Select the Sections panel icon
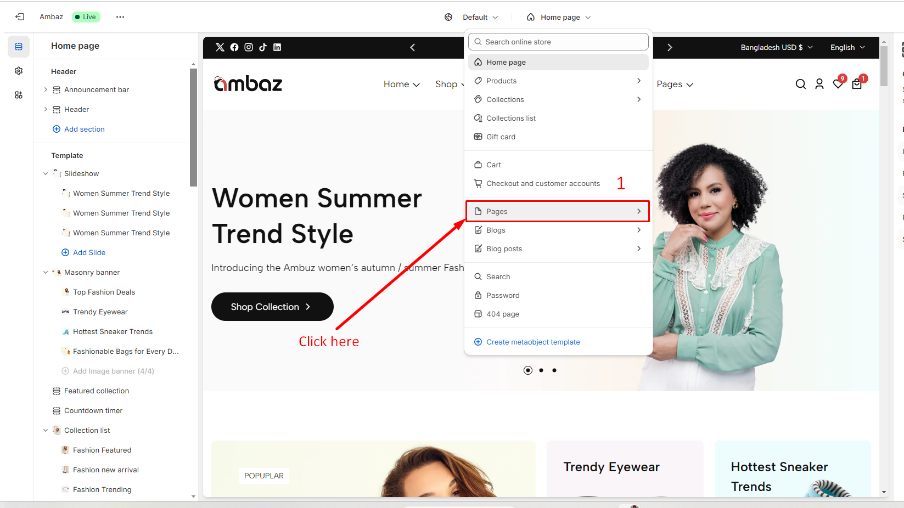904x508 pixels. pyautogui.click(x=19, y=47)
